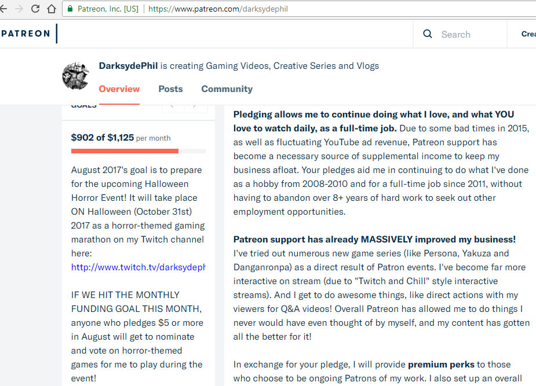Click the Create button in header
This screenshot has height=386, width=536.
528,34
